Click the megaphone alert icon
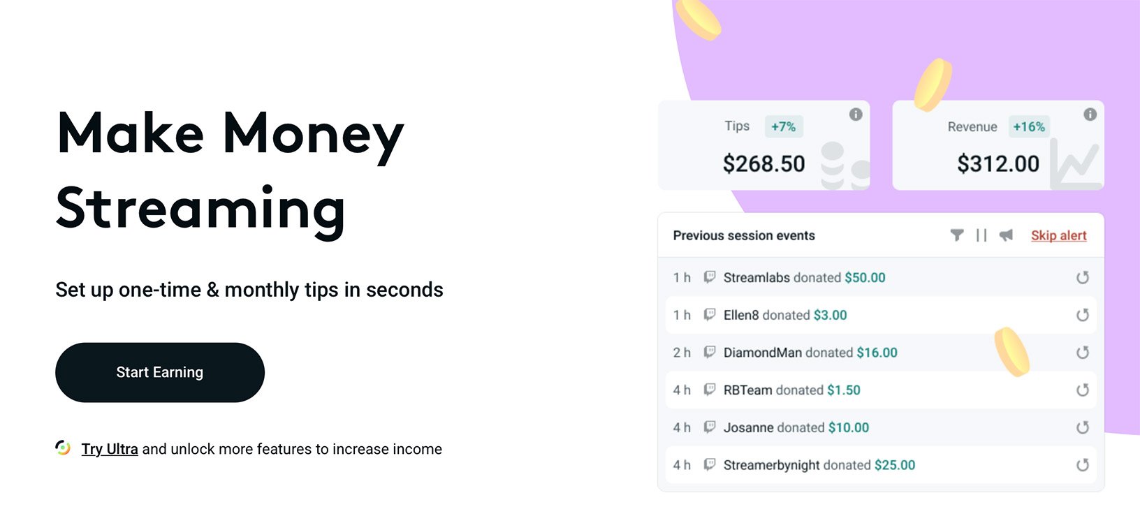The image size is (1140, 523). (1005, 235)
